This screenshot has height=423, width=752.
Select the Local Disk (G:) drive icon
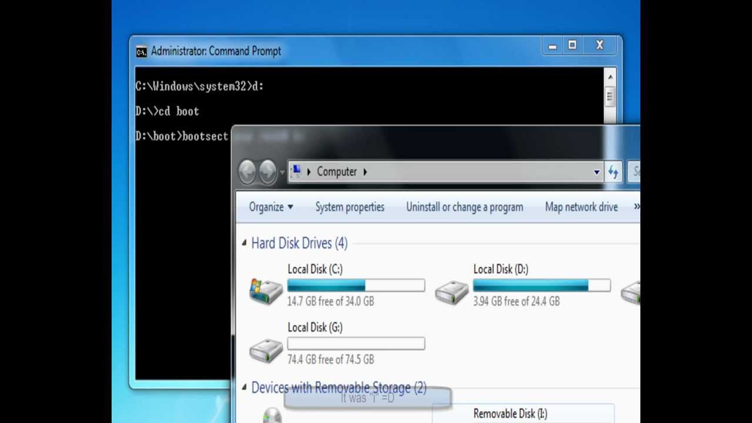point(266,350)
